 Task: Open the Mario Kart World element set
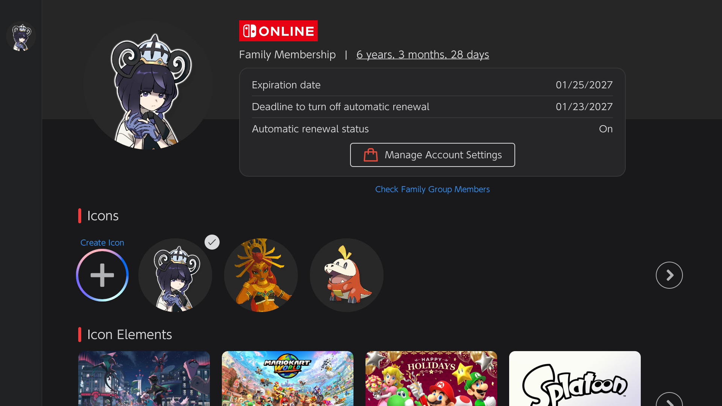[288, 379]
